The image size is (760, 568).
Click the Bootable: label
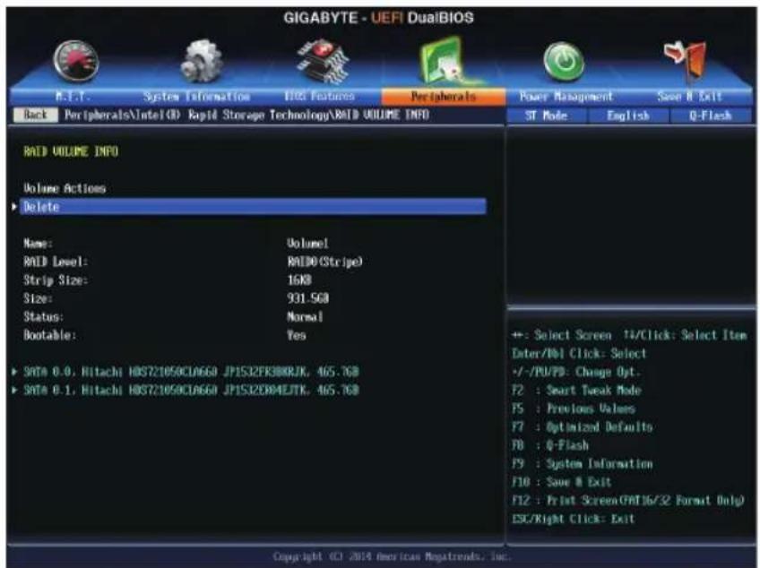[x=49, y=335]
